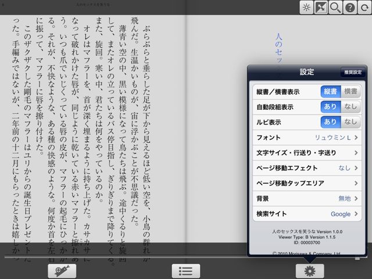Click the ID: 00003700 text
372x279 pixels.
click(x=307, y=243)
